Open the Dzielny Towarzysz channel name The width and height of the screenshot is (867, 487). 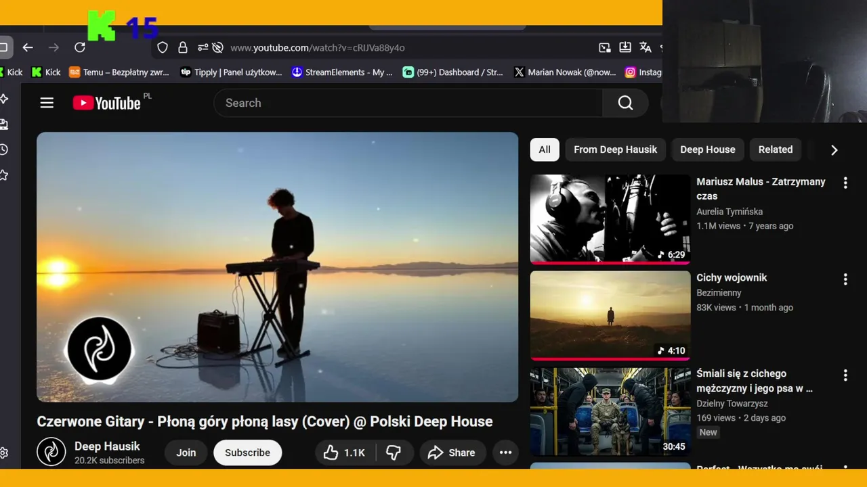(731, 403)
